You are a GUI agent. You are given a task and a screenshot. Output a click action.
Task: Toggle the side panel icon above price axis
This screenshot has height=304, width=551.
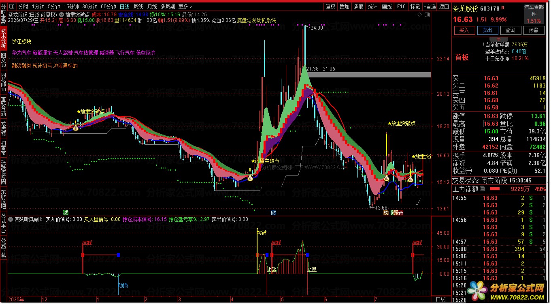tap(427, 14)
